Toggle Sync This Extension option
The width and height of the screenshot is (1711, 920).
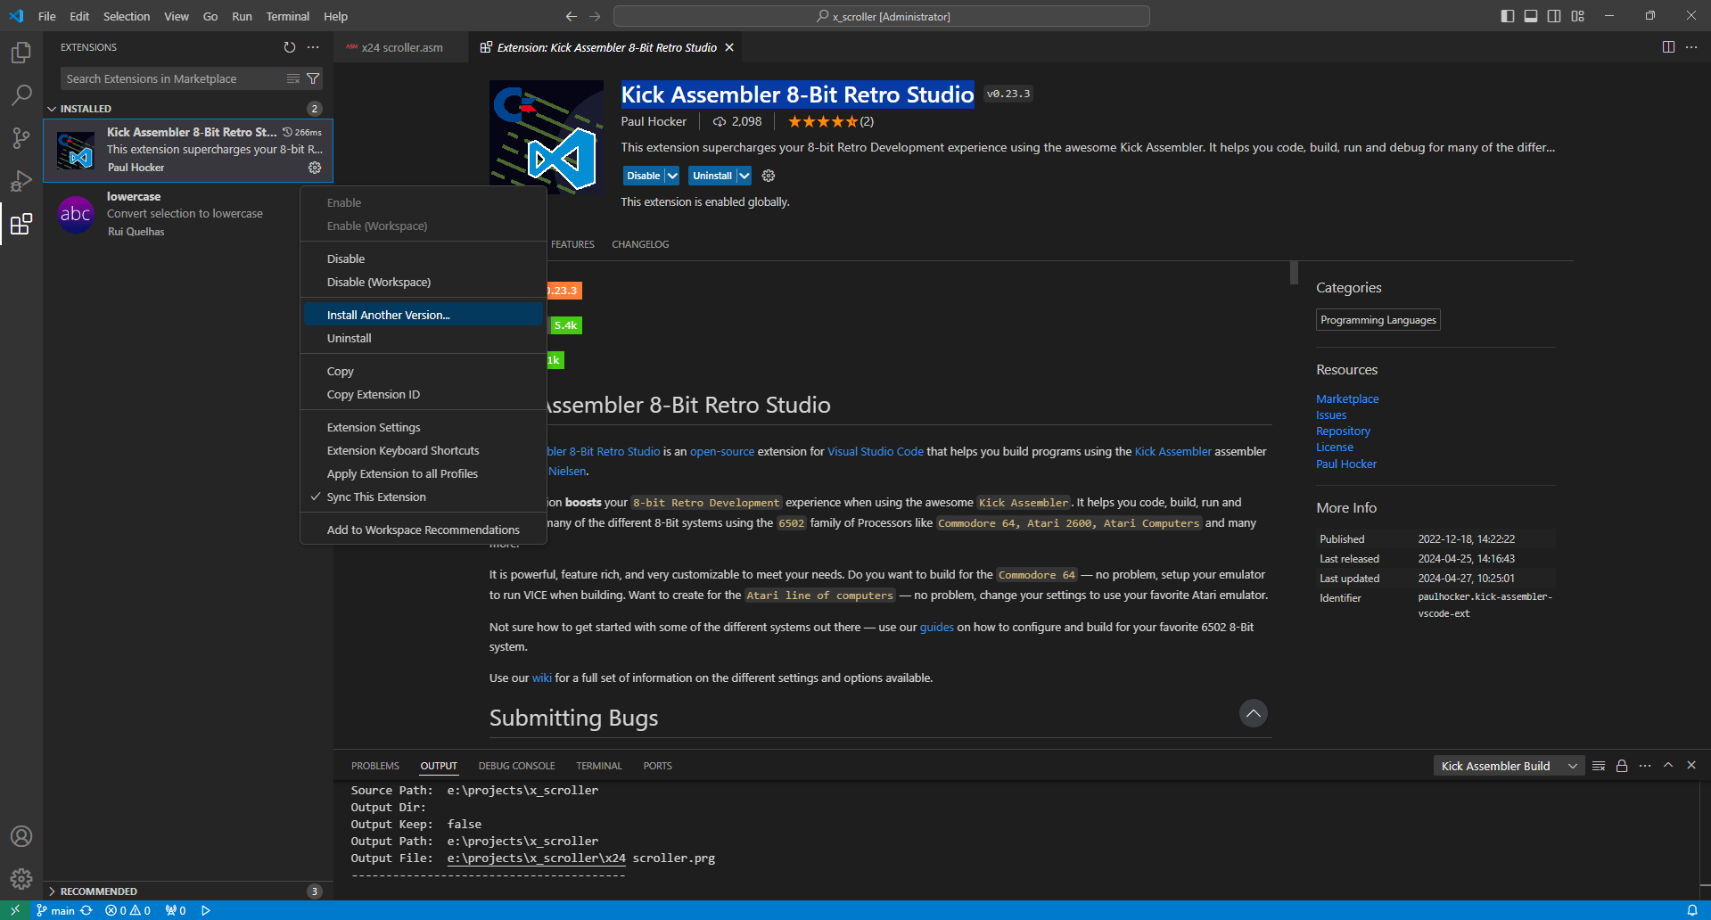423,497
